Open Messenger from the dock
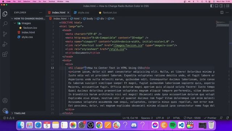 pos(155,125)
